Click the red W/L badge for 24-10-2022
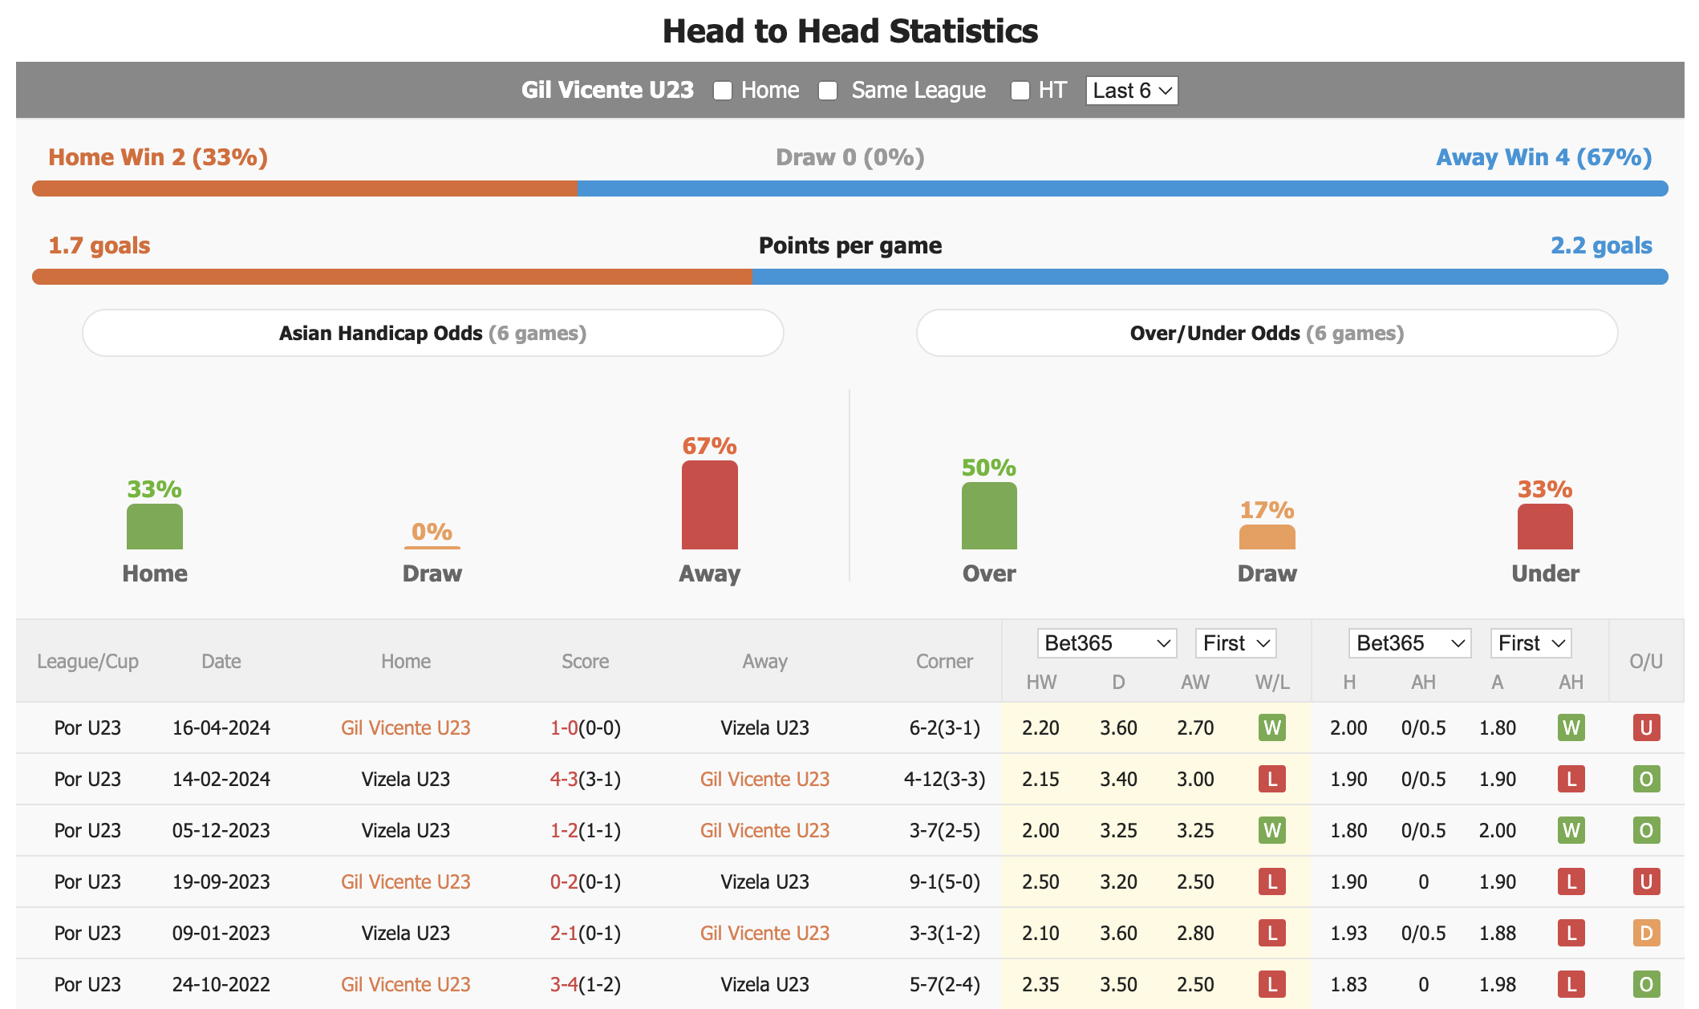This screenshot has width=1699, height=1009. click(1272, 984)
